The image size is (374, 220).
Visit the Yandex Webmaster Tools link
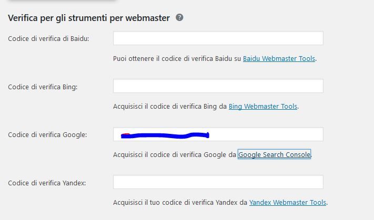(288, 202)
